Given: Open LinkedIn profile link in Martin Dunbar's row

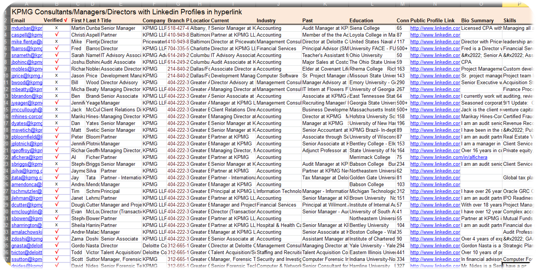Looking at the screenshot, I should (435, 28).
